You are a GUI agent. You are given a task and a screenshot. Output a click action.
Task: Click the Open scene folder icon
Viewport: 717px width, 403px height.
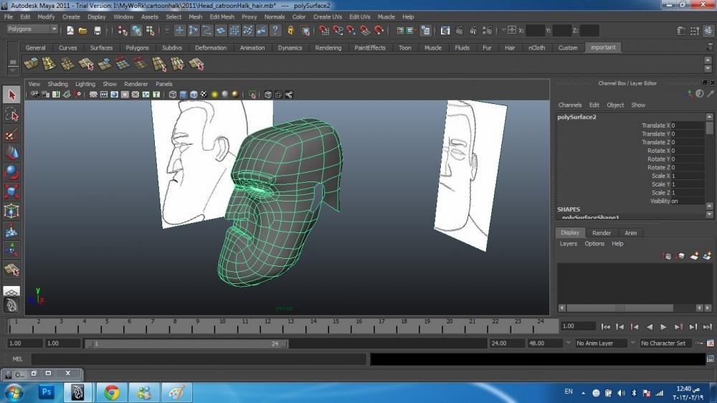pos(83,31)
